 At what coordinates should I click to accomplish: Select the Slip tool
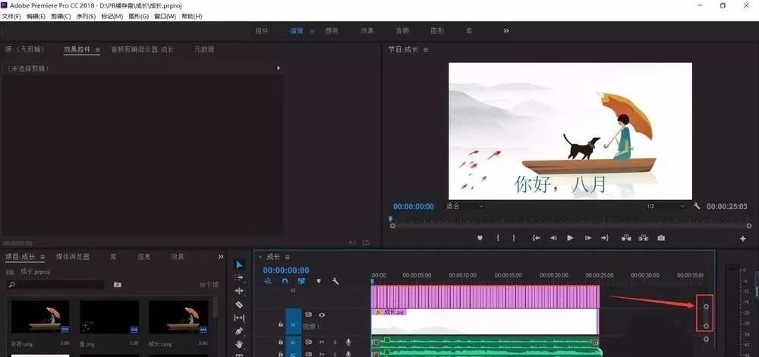(239, 318)
